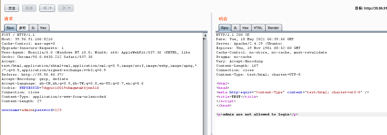Open the Render tab in the response panel

[x=273, y=28]
